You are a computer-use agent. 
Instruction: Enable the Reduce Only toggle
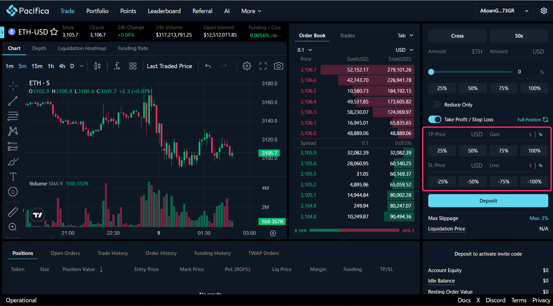[x=435, y=105]
